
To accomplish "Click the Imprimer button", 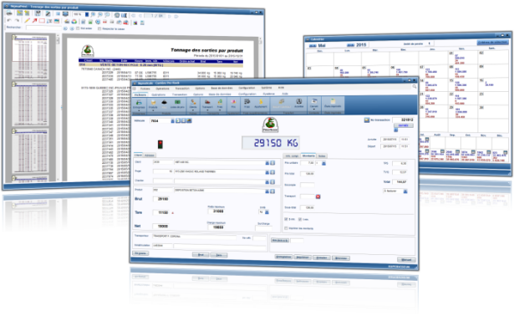I will pyautogui.click(x=303, y=257).
